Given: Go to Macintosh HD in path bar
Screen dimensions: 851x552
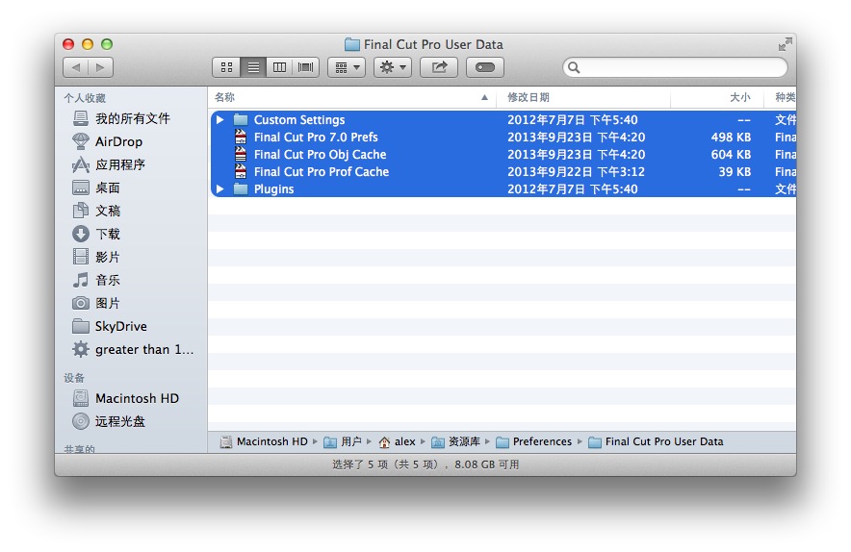Looking at the screenshot, I should (x=264, y=442).
